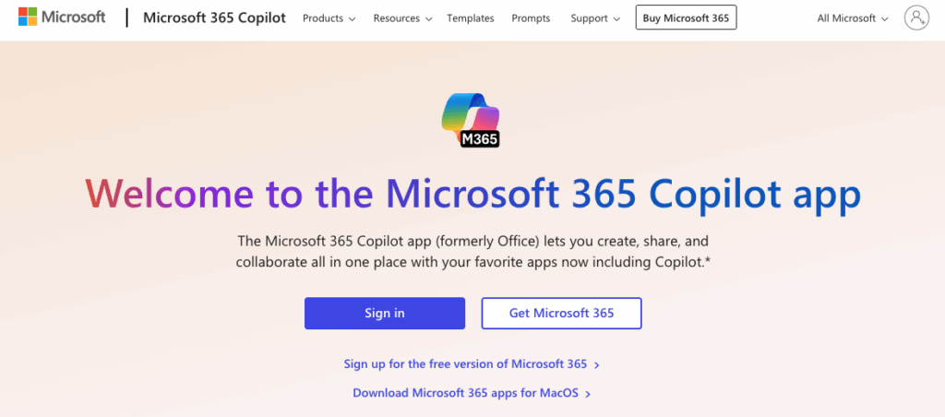This screenshot has height=417, width=945.
Task: Go to Templates in the navigation bar
Action: (470, 18)
